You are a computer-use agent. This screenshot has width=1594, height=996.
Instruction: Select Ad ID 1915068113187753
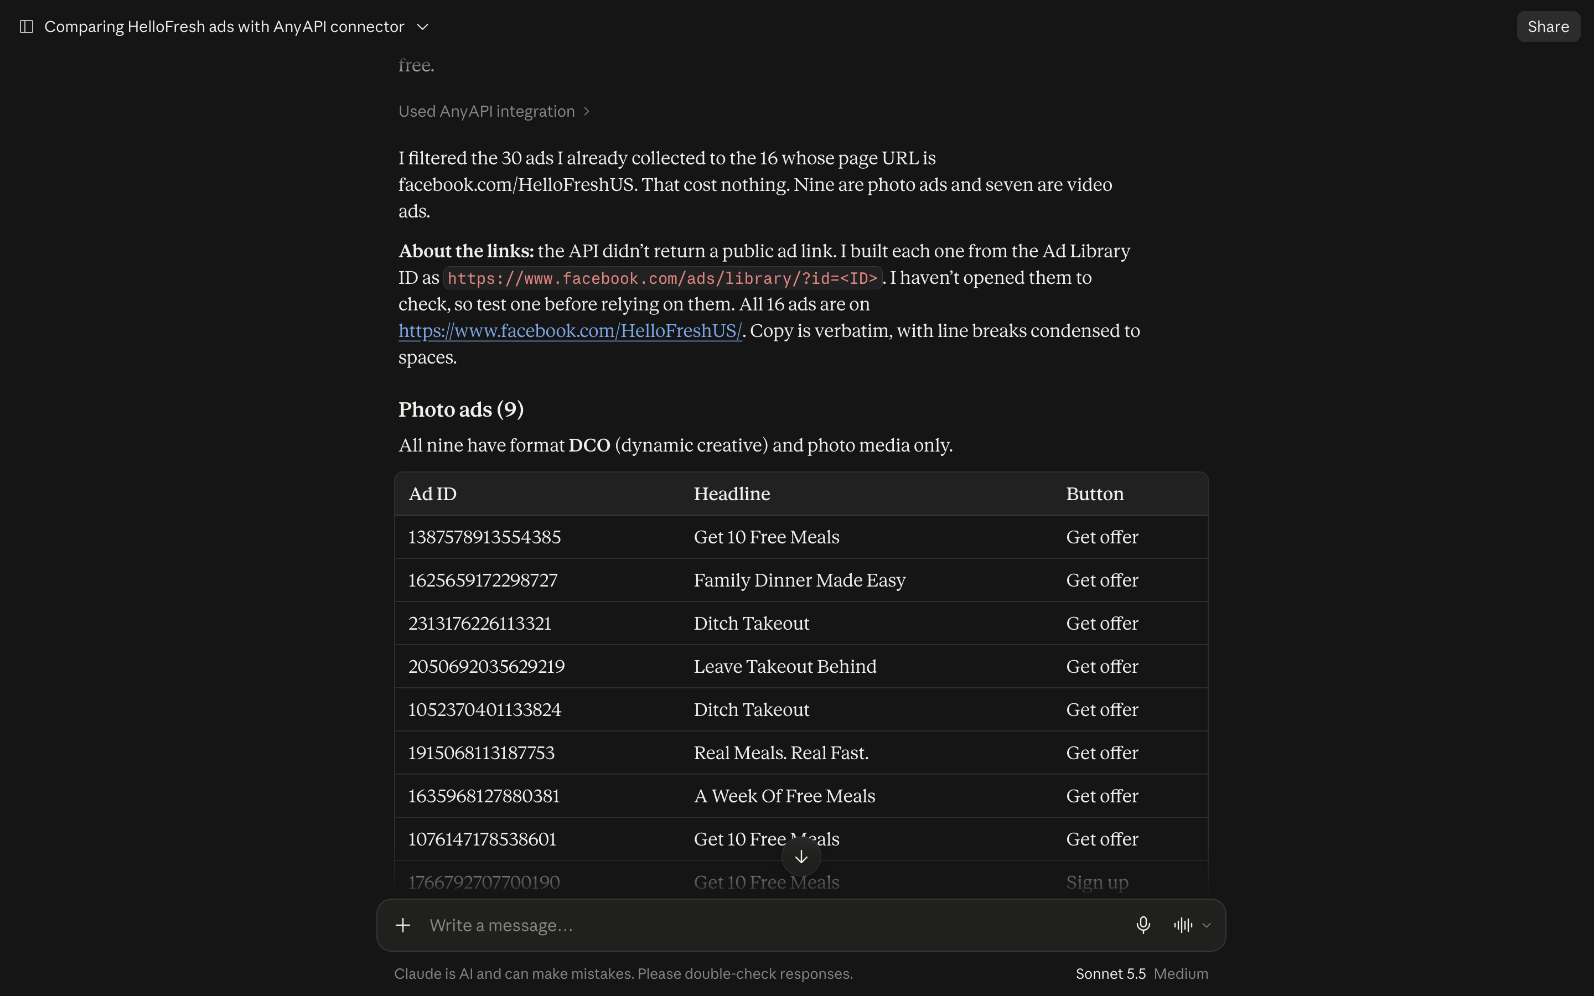(482, 753)
